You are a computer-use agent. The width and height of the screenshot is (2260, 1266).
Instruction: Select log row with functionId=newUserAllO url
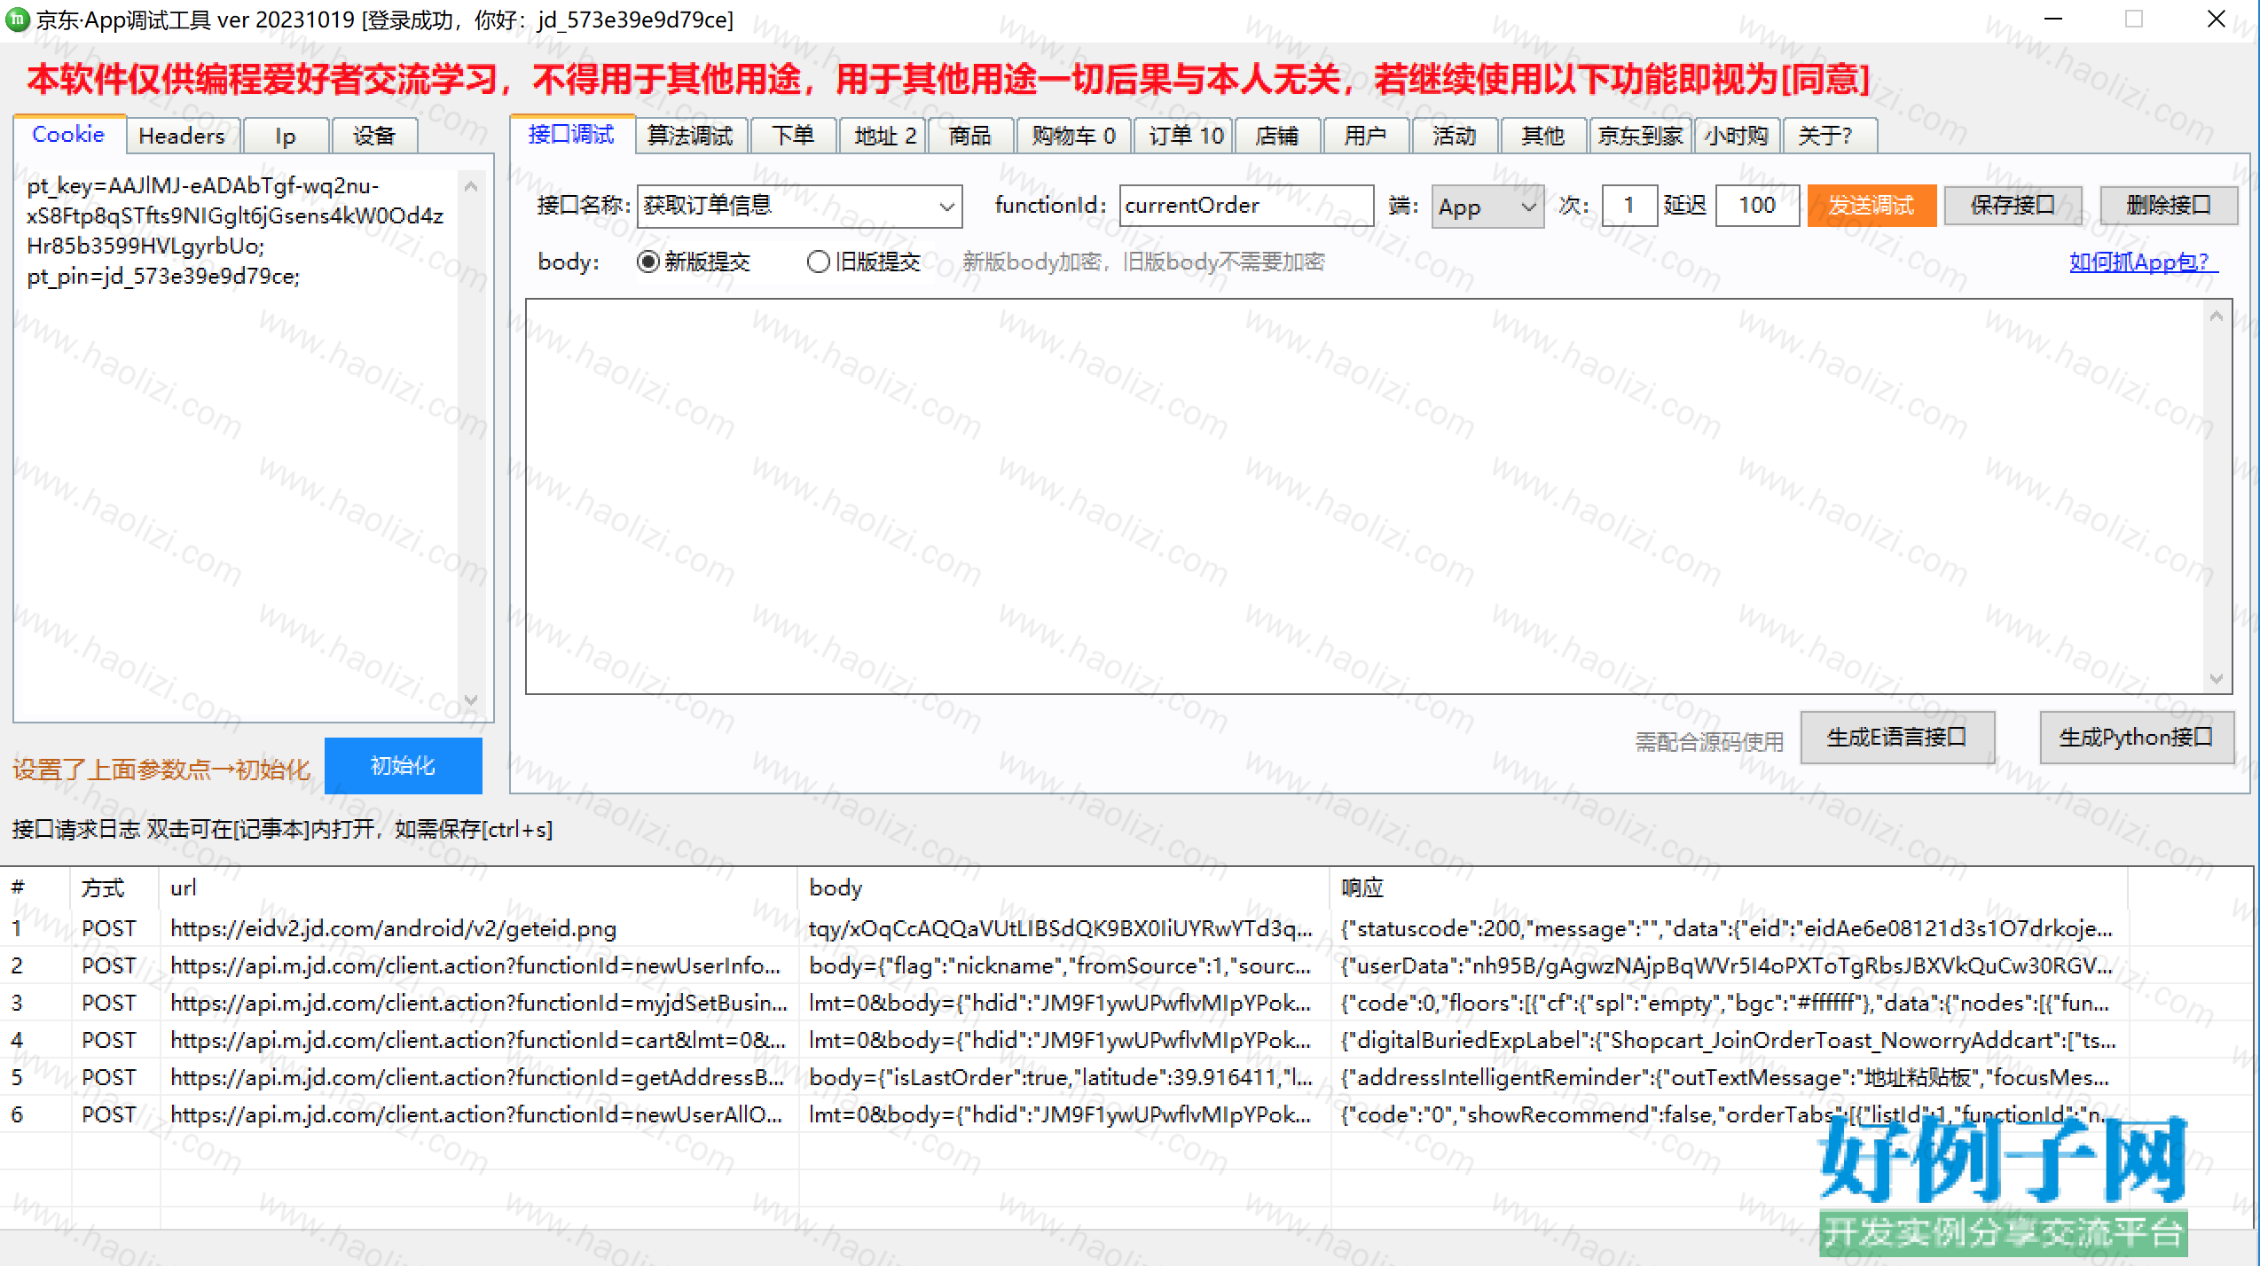tap(1064, 1114)
